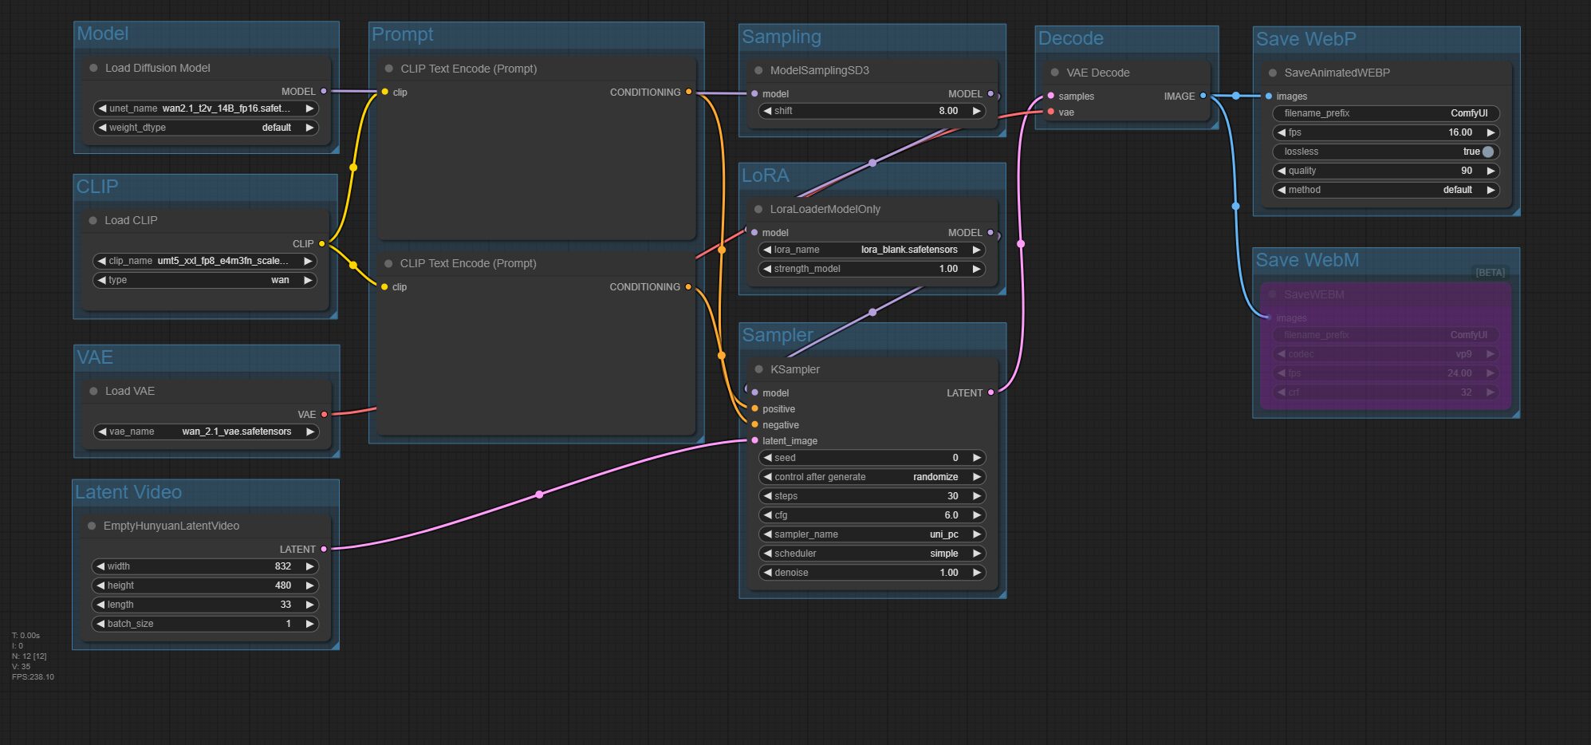Open the sampler_name dropdown showing uni_pc
Screen dimensions: 1591x745
pos(872,534)
